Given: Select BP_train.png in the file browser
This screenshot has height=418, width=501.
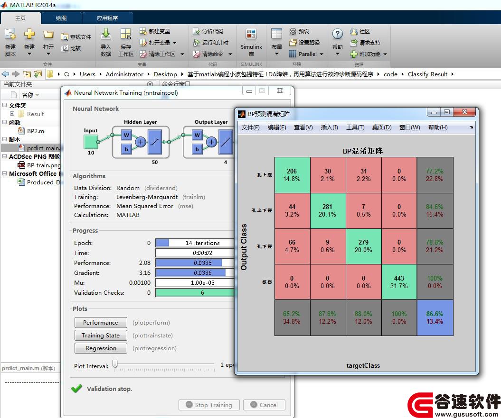Looking at the screenshot, I should tap(39, 165).
